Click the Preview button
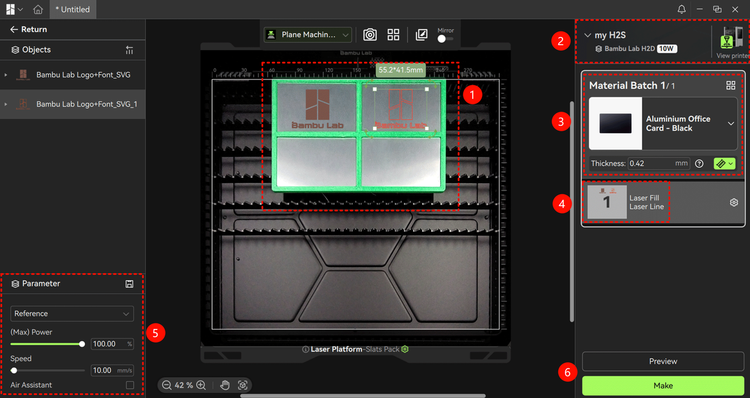This screenshot has width=750, height=398. (663, 362)
